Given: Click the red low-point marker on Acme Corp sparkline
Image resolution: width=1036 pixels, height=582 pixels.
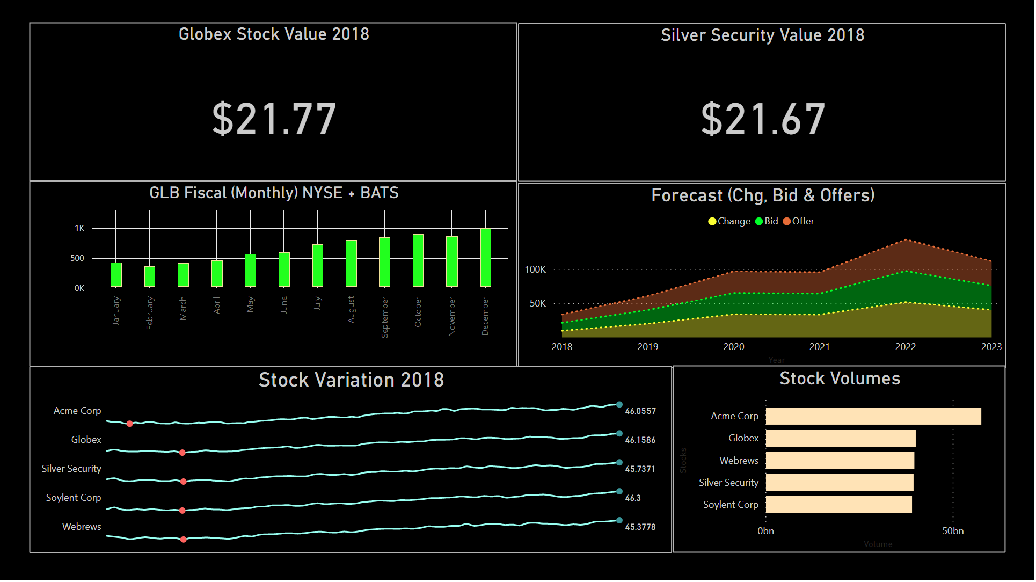Looking at the screenshot, I should pos(130,424).
